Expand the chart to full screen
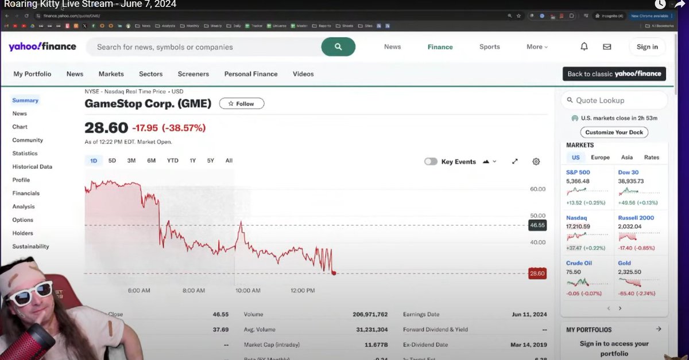 pos(515,162)
